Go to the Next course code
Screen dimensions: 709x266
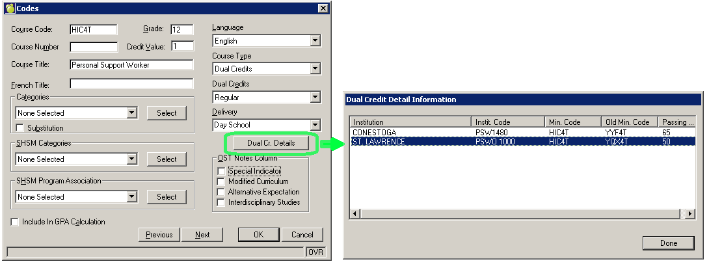202,235
